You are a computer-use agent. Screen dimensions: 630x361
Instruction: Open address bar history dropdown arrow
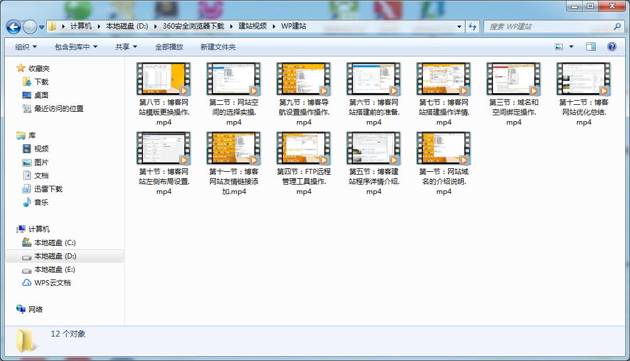(x=460, y=27)
